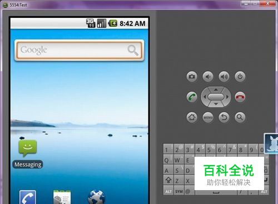Click the D-pad down arrow

[216, 104]
